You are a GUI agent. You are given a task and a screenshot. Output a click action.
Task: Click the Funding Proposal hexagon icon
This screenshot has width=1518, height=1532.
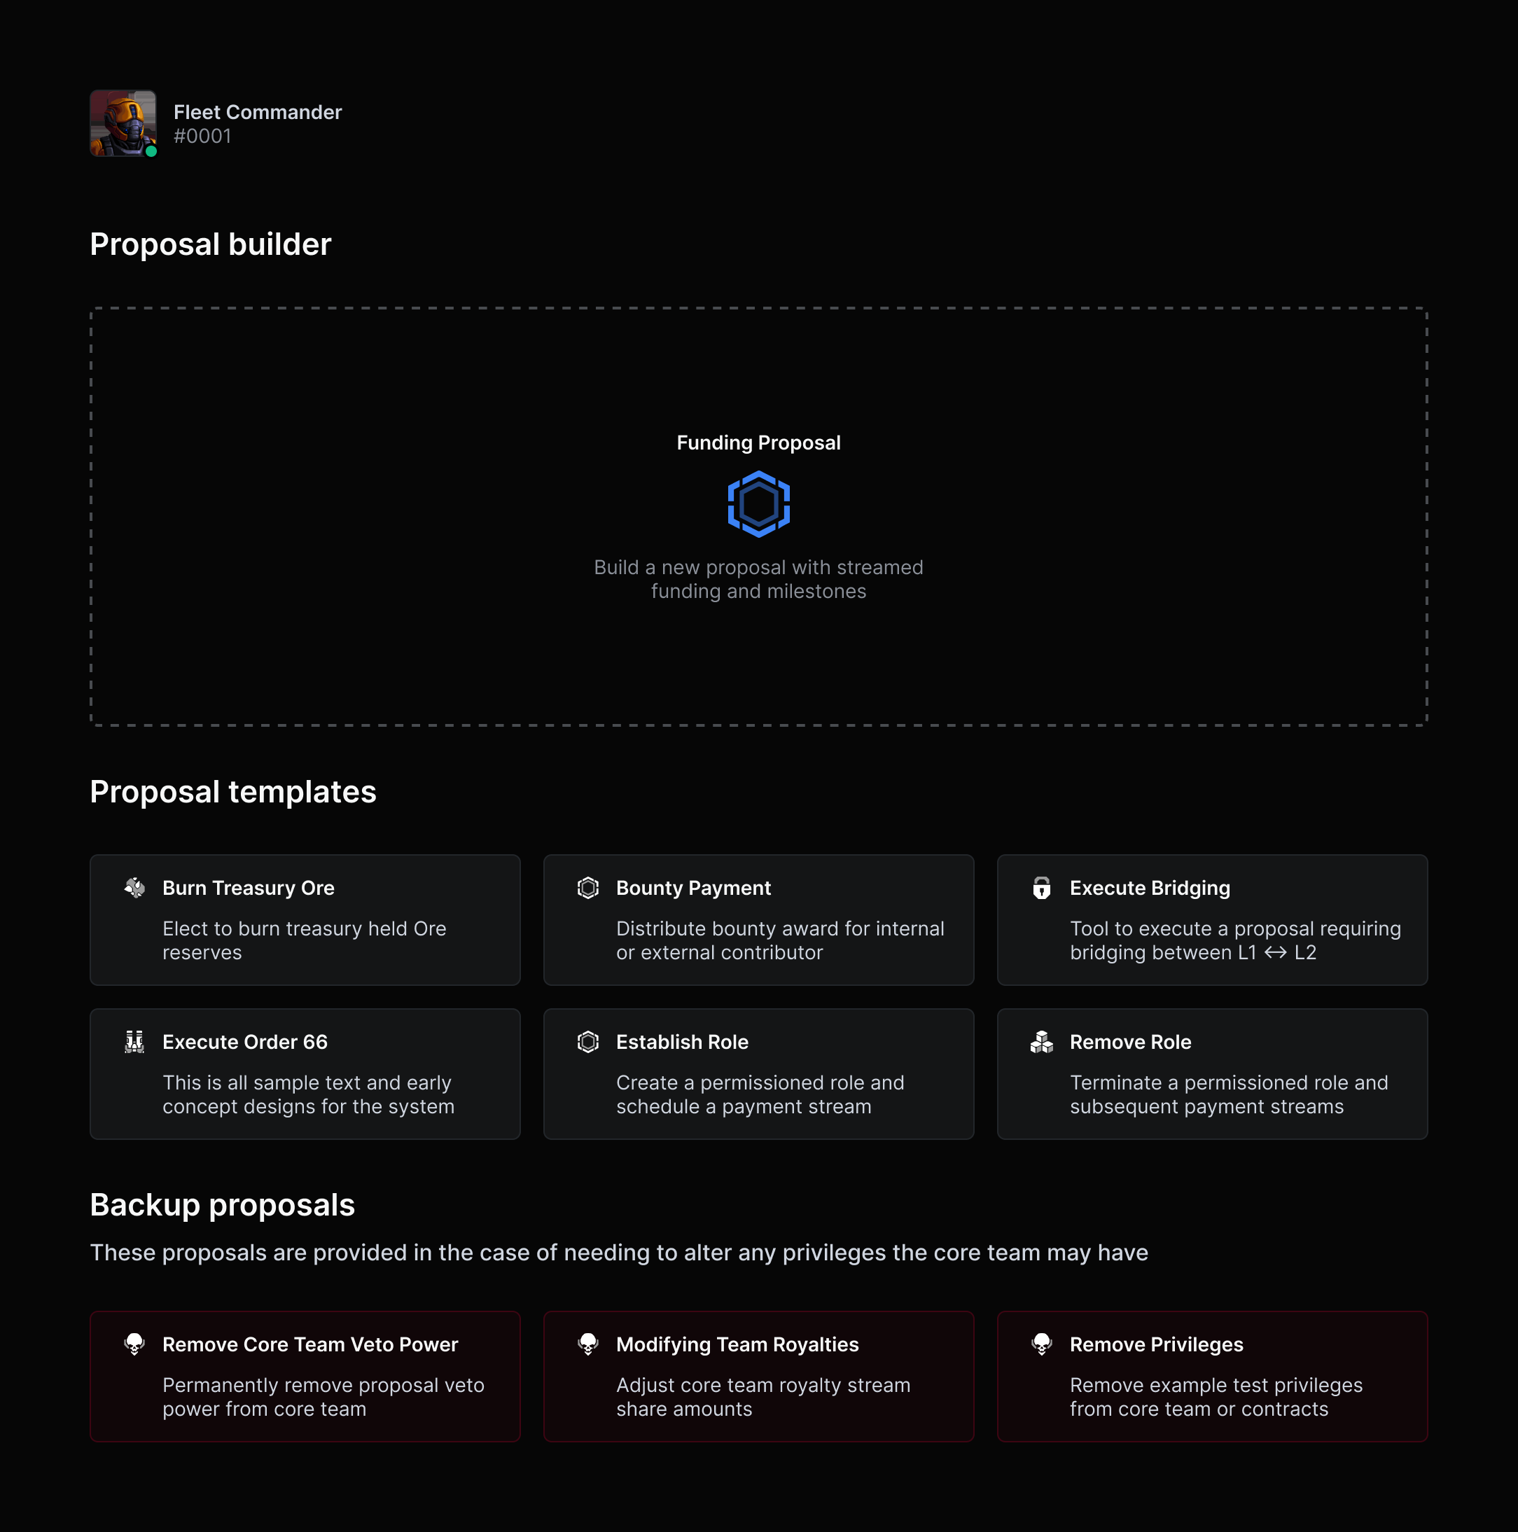point(759,503)
